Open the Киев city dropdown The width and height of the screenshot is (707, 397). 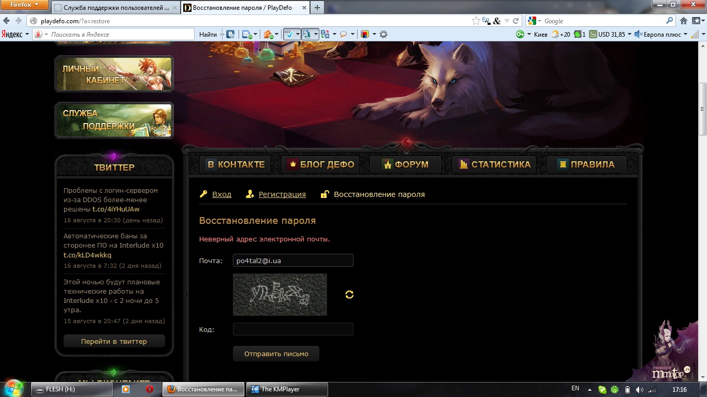coord(540,35)
